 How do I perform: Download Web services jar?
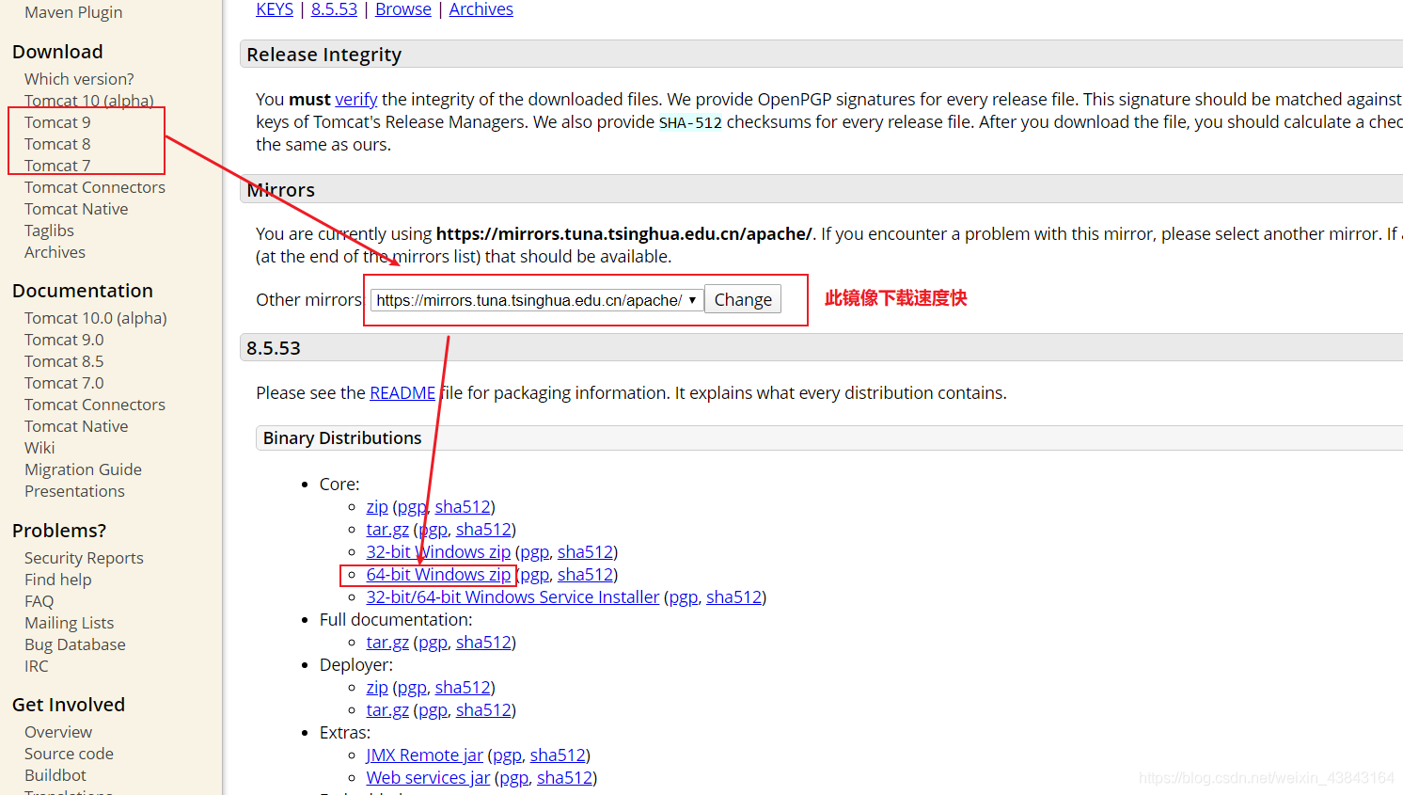click(x=428, y=778)
